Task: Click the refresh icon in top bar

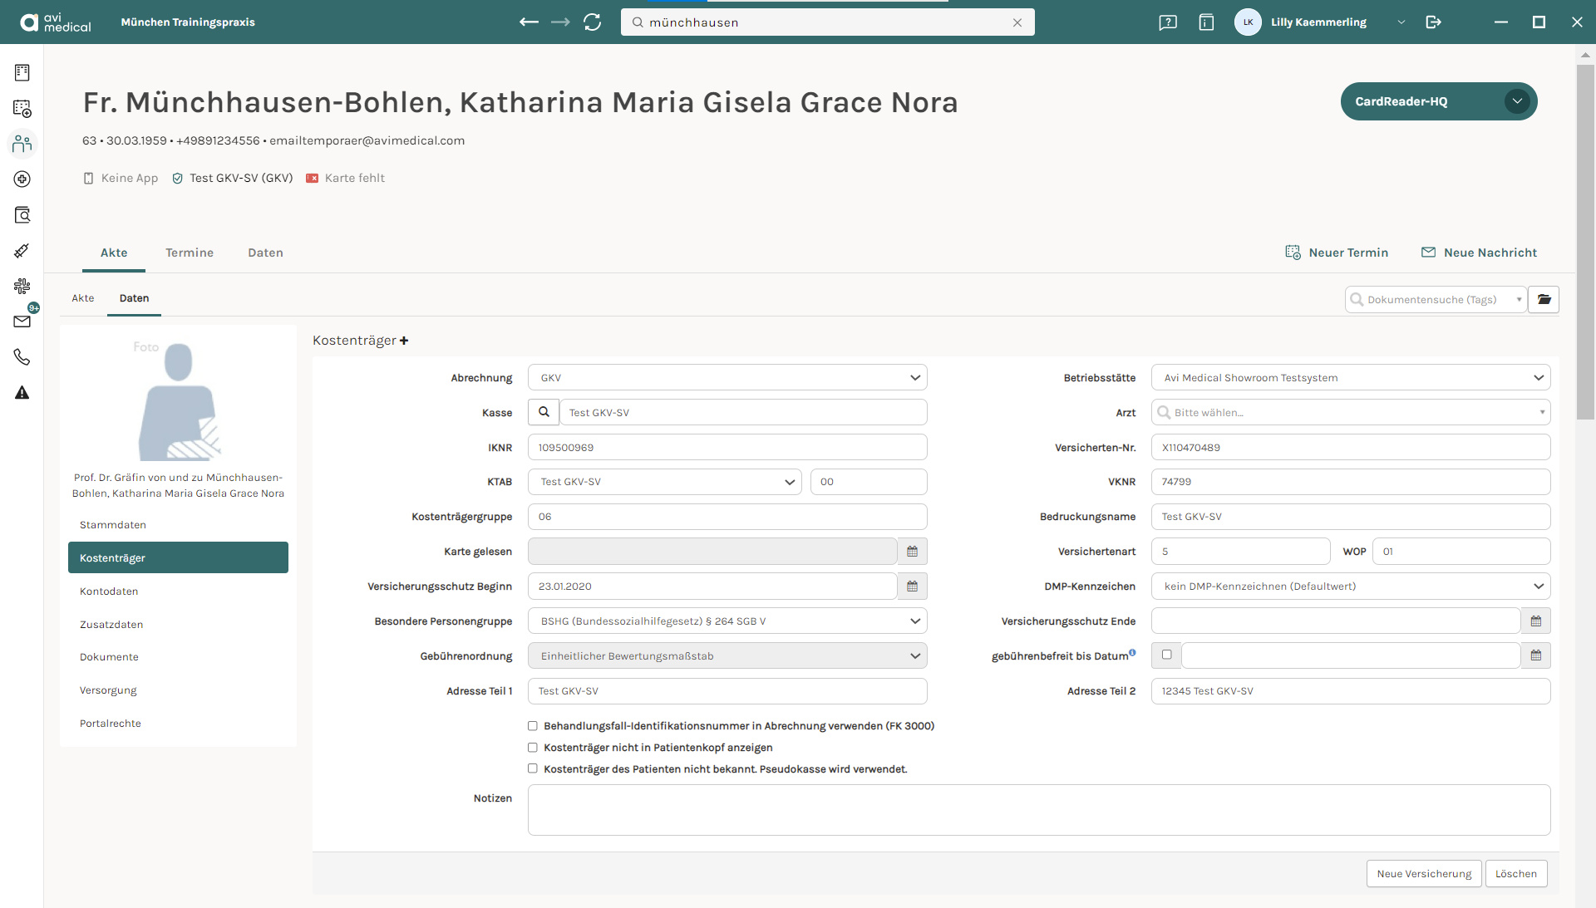Action: pyautogui.click(x=592, y=22)
